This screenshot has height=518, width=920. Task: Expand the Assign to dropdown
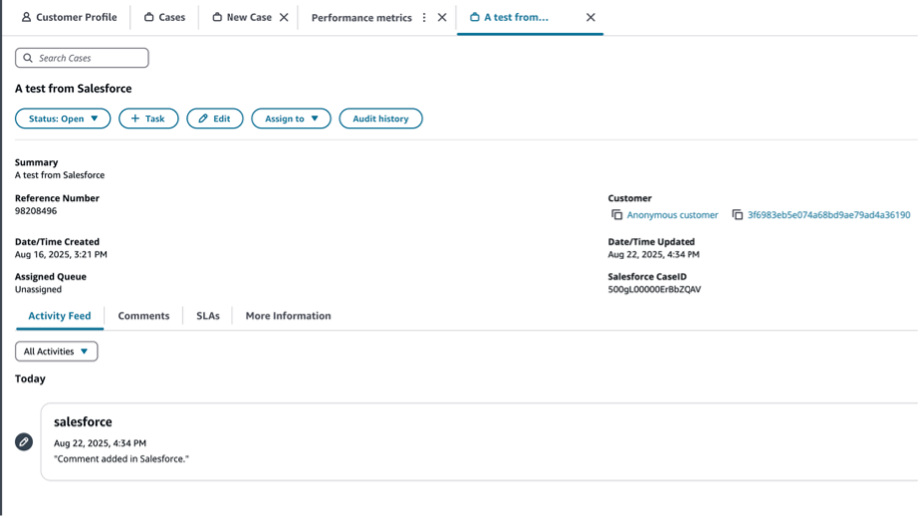point(291,119)
